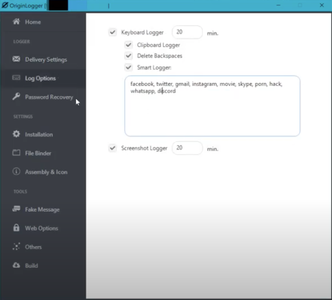This screenshot has height=300, width=332.
Task: Click the OriginLogger logo in title bar
Action: click(x=5, y=5)
